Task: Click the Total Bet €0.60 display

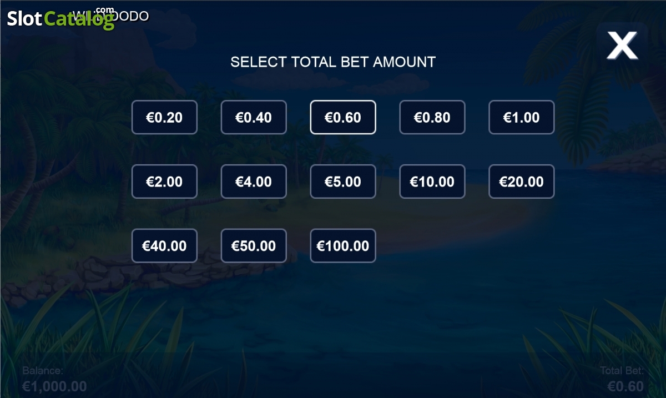Action: [x=622, y=380]
